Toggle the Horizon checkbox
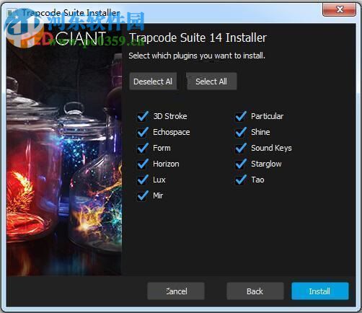The width and height of the screenshot is (362, 313). coord(143,164)
